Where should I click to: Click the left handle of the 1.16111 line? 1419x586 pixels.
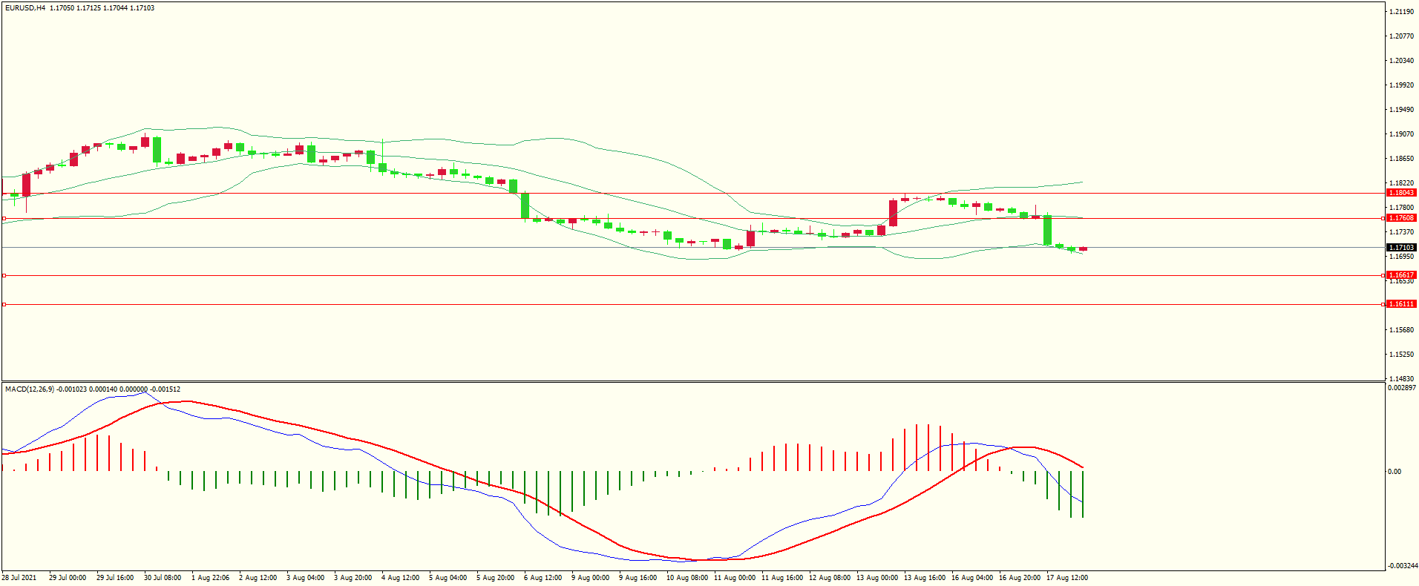pos(4,304)
